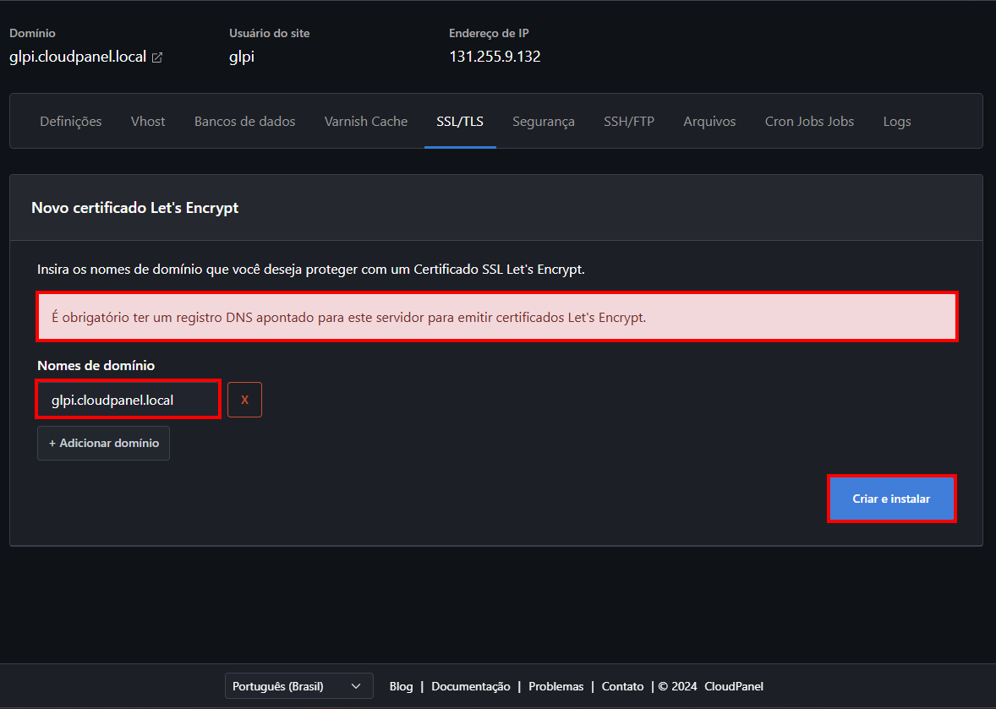The width and height of the screenshot is (996, 709).
Task: Click the domain name input field
Action: (129, 400)
